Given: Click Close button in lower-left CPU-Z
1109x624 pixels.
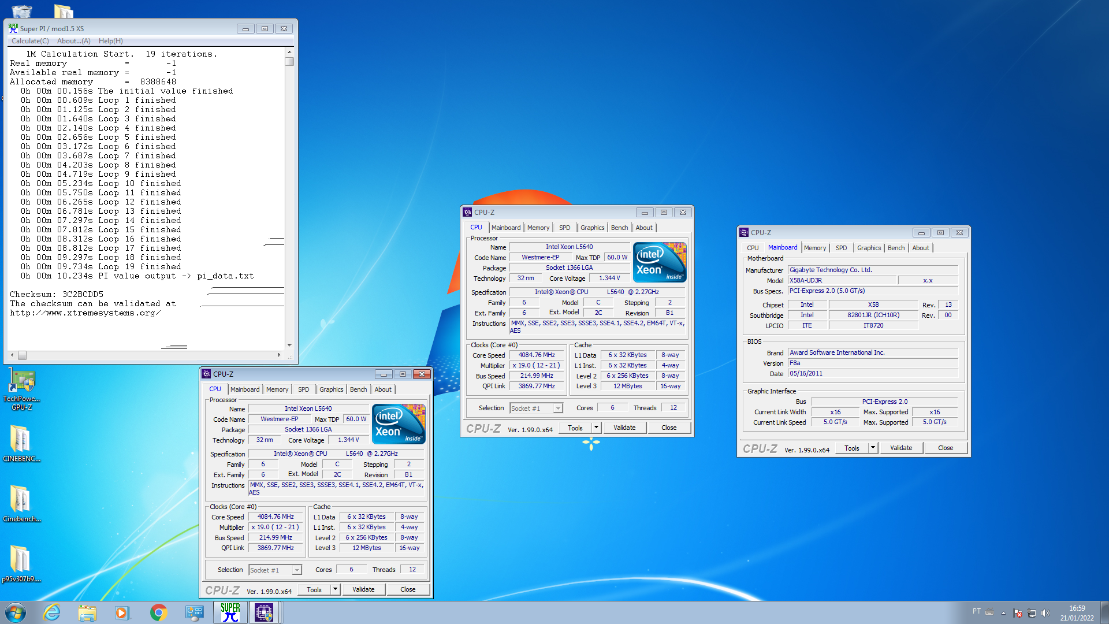Looking at the screenshot, I should coord(408,589).
